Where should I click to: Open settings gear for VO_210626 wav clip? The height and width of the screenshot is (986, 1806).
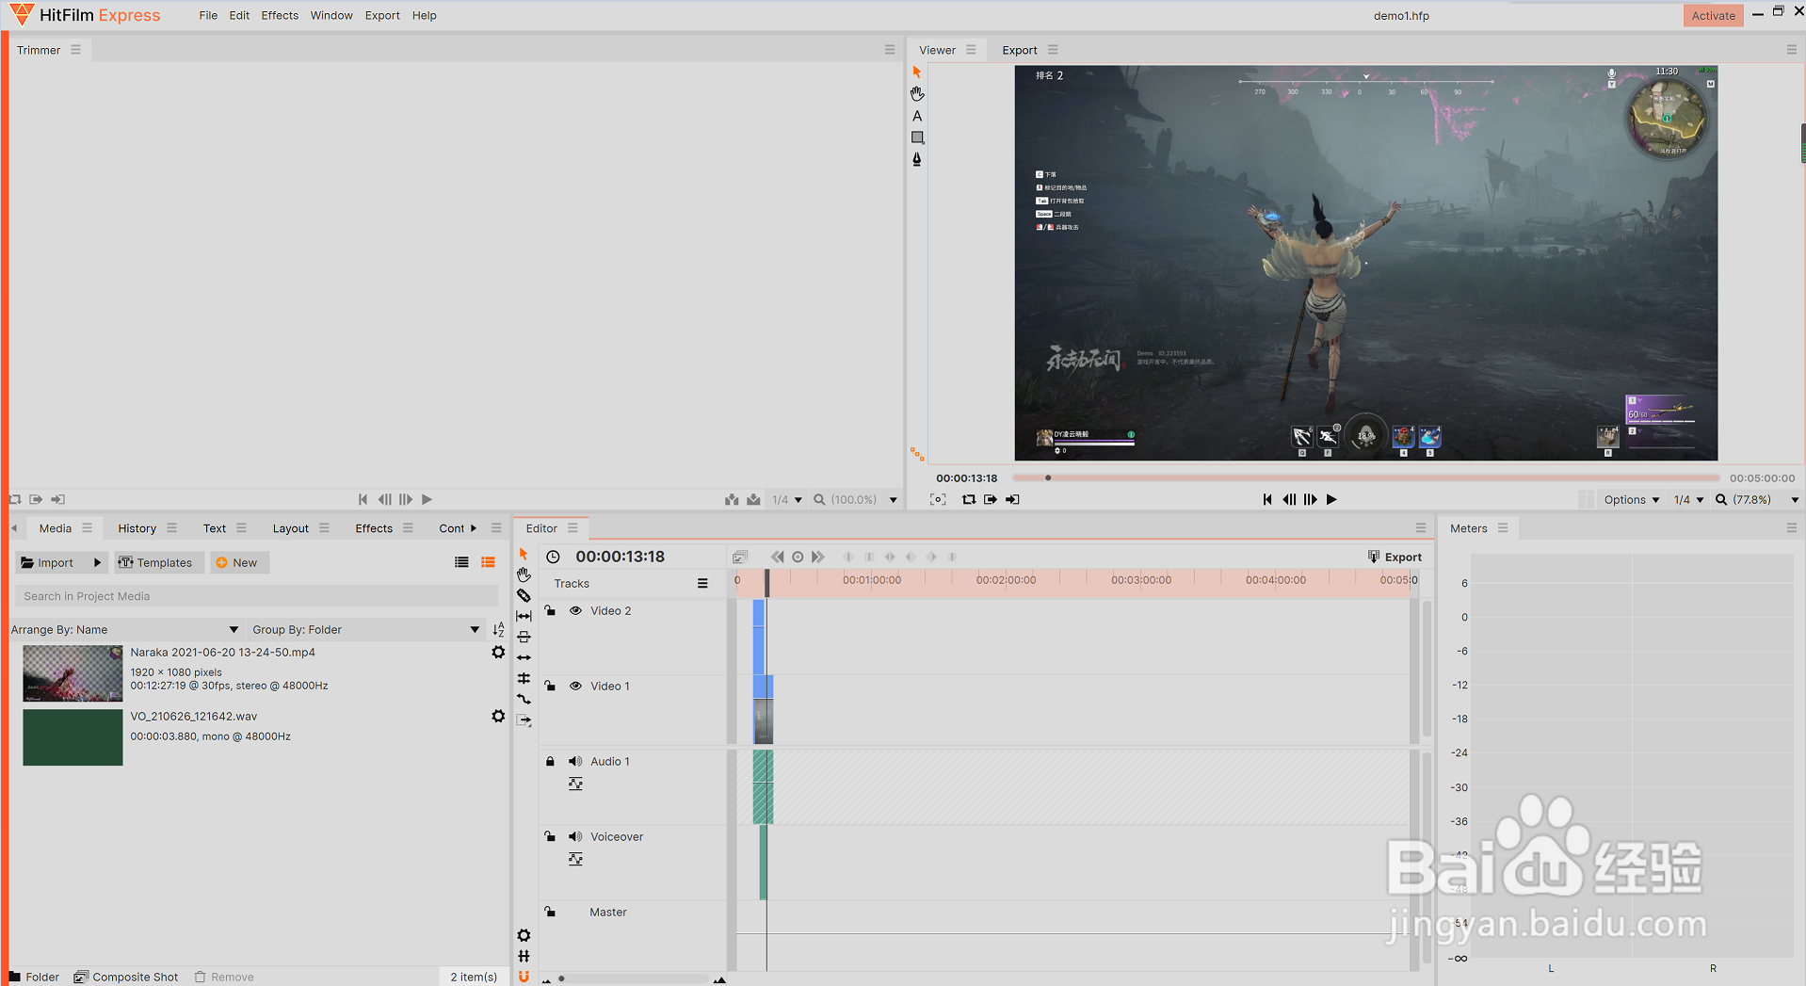point(498,716)
